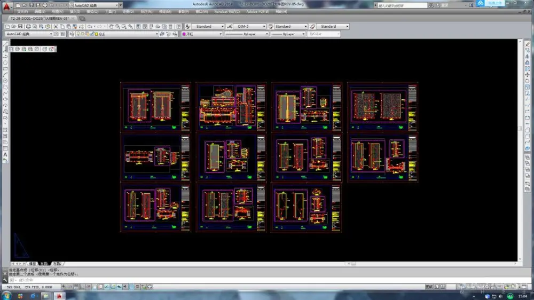The height and width of the screenshot is (300, 534).
Task: Expand the AutoCAD 经典 workspace dropdown
Action: pyautogui.click(x=51, y=34)
